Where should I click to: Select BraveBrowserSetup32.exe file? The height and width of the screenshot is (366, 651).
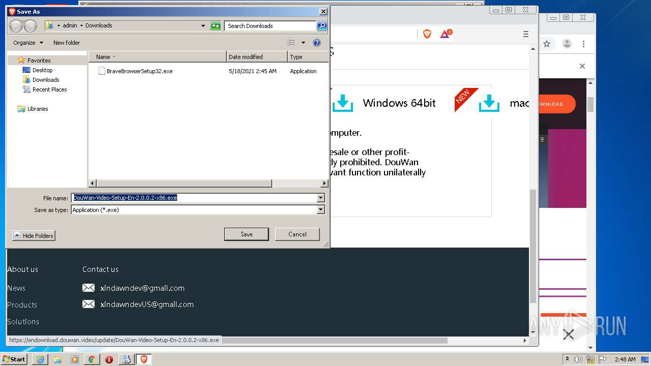[x=140, y=71]
